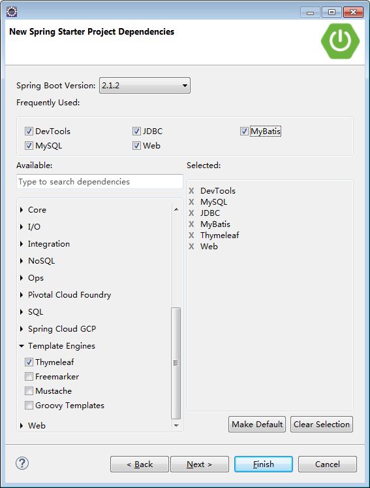The image size is (370, 488).
Task: Remove Thymeleaf via its X icon
Action: tap(191, 235)
